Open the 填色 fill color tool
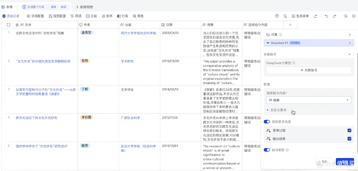The width and height of the screenshot is (358, 171). pos(138,16)
